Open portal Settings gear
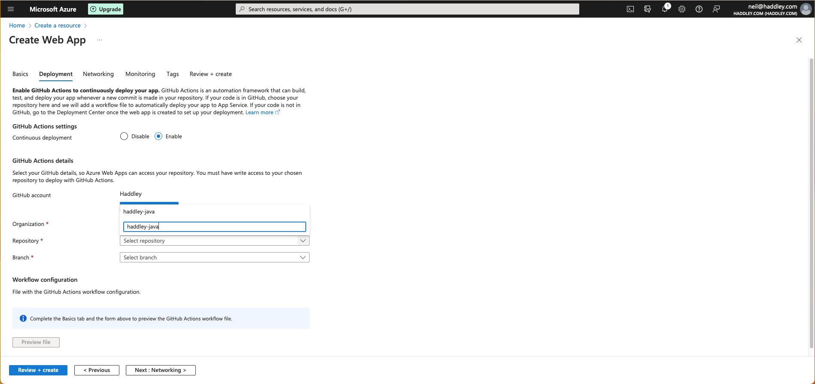 tap(682, 9)
